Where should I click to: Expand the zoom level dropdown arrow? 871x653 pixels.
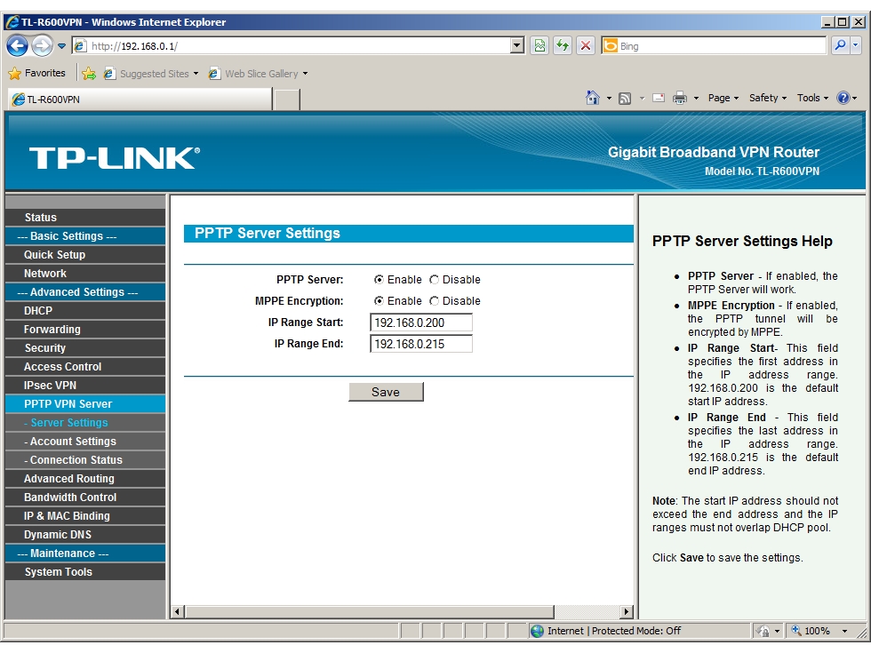click(x=845, y=632)
